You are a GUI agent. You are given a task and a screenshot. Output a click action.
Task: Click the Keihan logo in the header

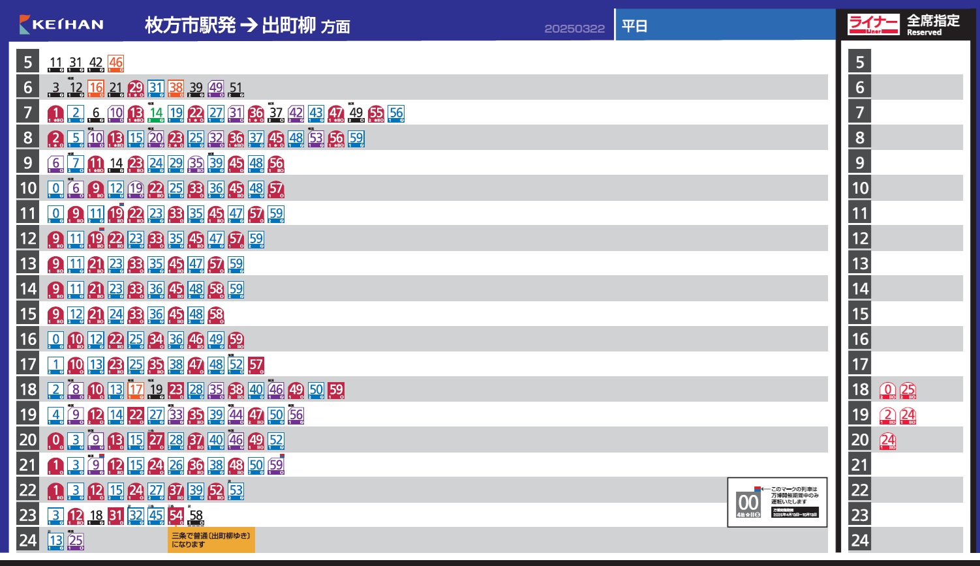(x=62, y=25)
